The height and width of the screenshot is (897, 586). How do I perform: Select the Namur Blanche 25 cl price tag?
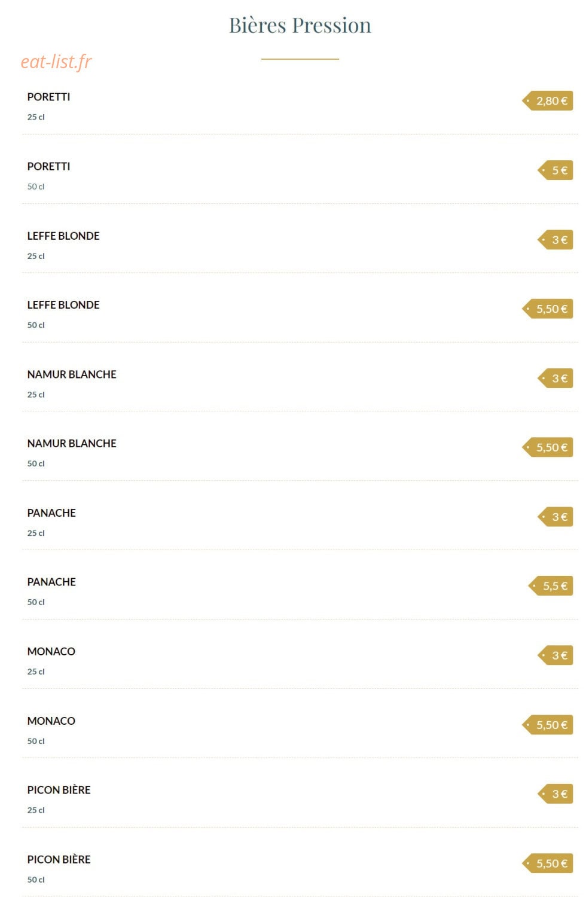pyautogui.click(x=556, y=378)
